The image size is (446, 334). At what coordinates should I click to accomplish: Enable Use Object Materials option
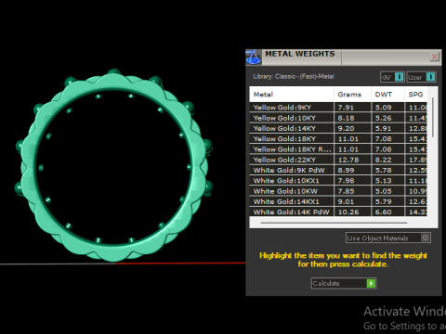coord(388,238)
